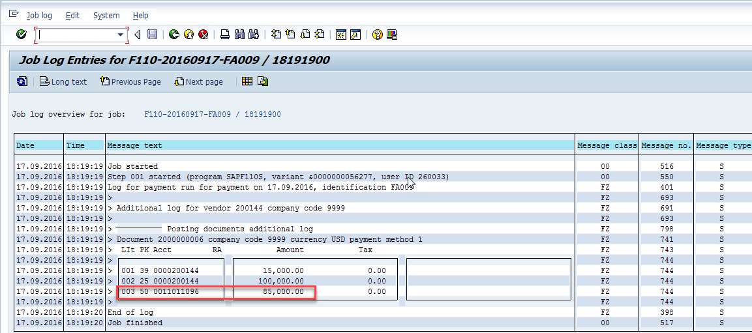Click the Customize Local Layout icon
Image resolution: width=752 pixels, height=333 pixels.
pos(392,35)
